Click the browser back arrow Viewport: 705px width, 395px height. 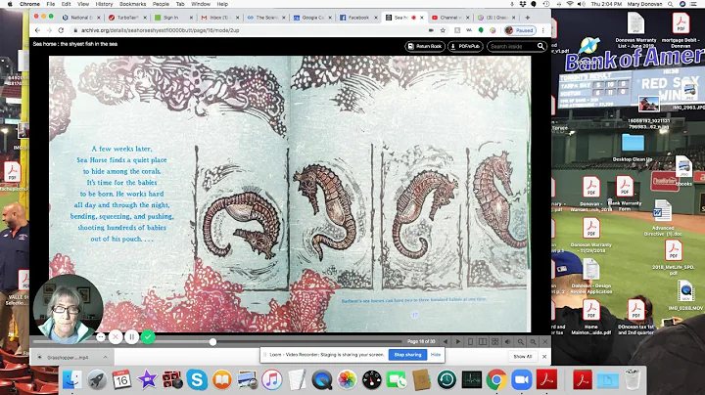pos(37,30)
